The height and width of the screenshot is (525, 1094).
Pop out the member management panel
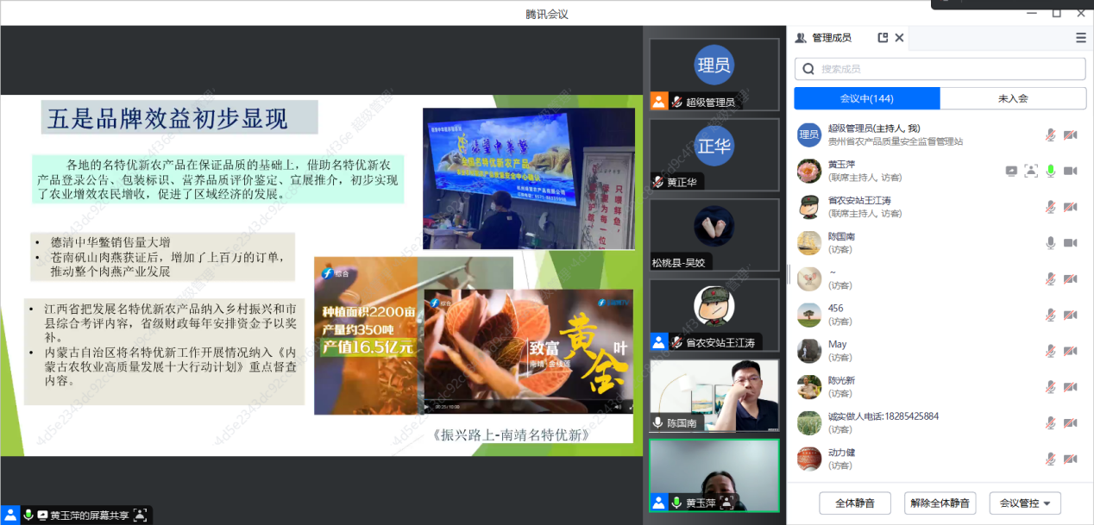coord(883,38)
